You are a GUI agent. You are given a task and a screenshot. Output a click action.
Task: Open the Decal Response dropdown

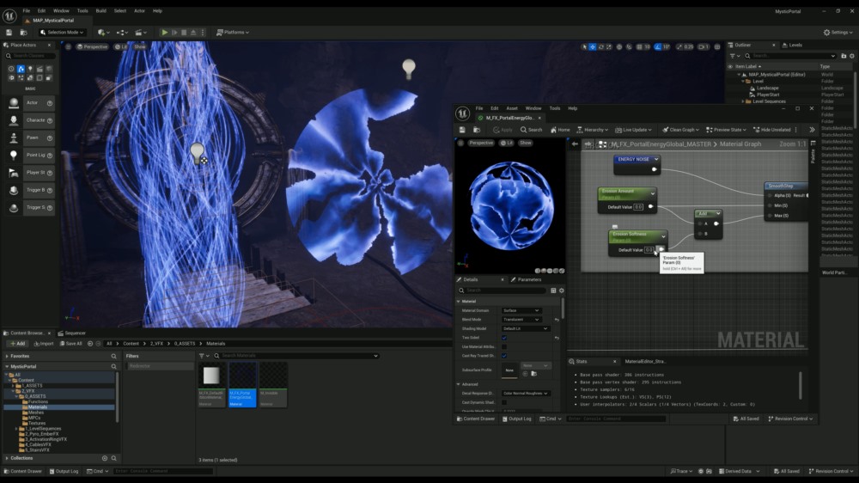[526, 394]
